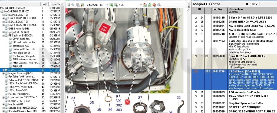Screen dimensions: 277x113
Task: Click the page icon of Pat.Table With Vertical row
Action: pos(6,77)
